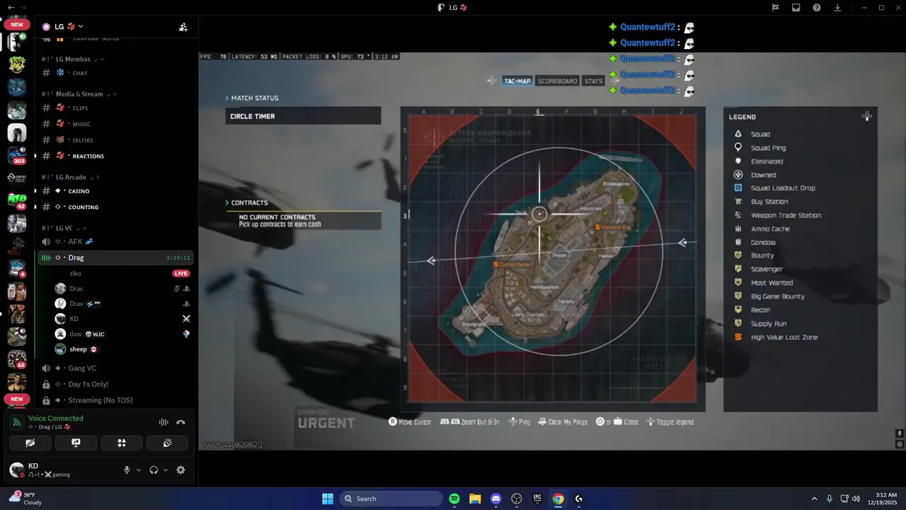Select the Drag voice channel
The height and width of the screenshot is (510, 906).
pos(115,258)
